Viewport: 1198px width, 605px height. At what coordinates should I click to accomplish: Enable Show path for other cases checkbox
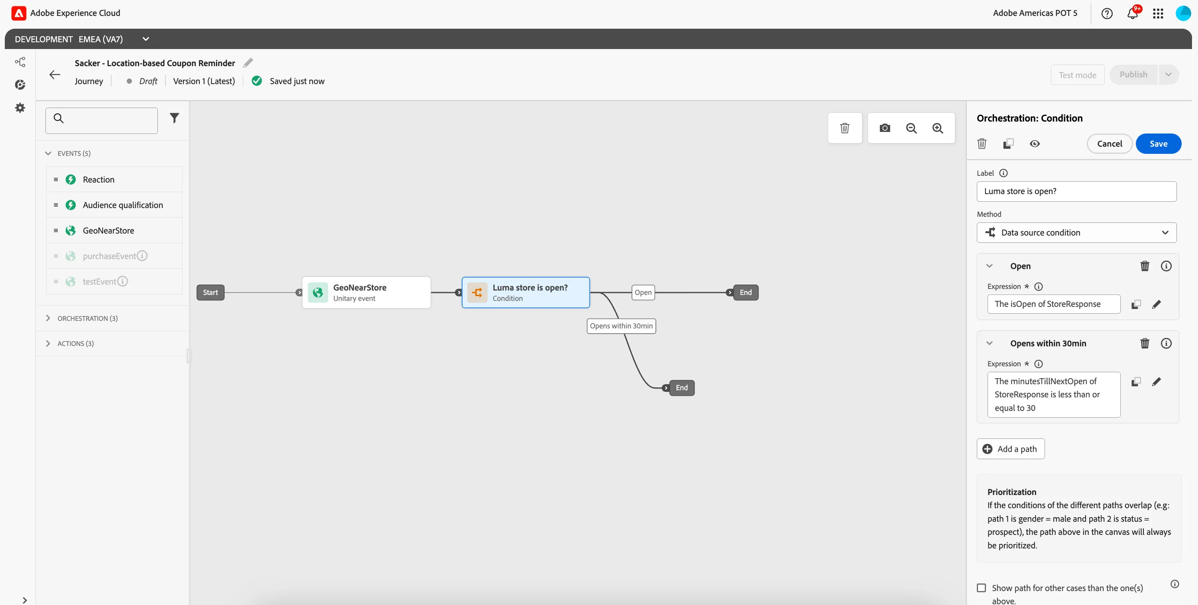click(981, 588)
